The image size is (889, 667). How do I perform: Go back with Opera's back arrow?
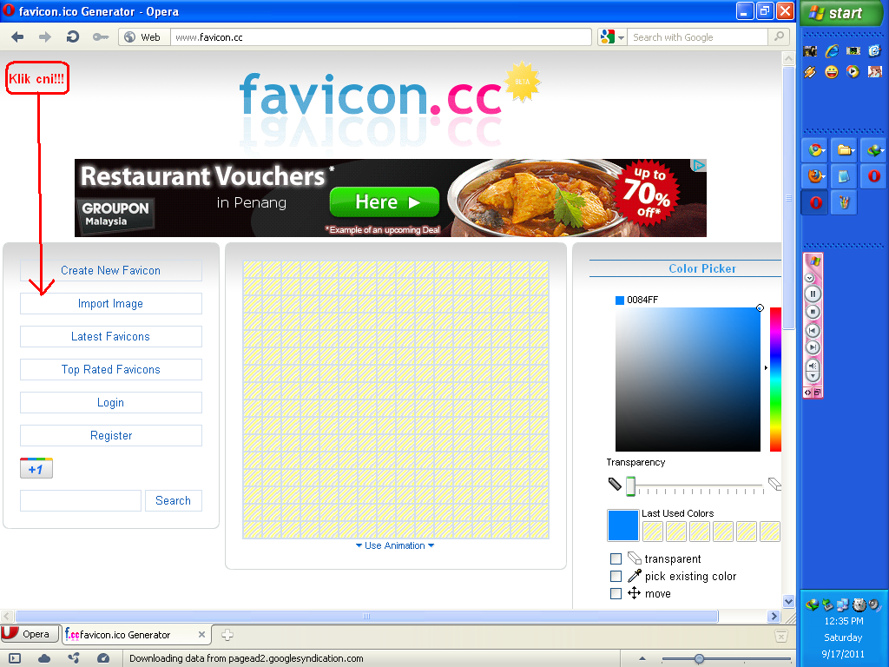click(17, 37)
